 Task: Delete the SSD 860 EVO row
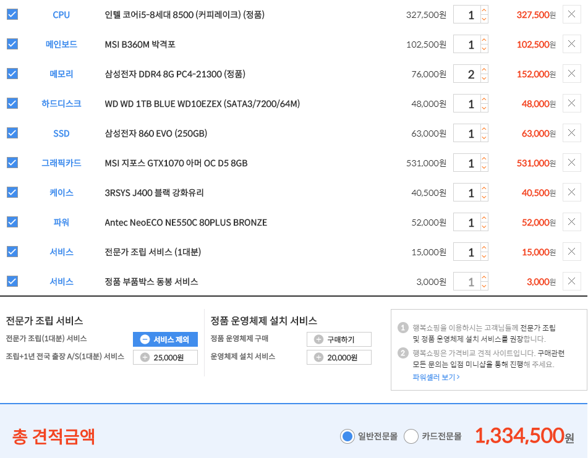[571, 133]
